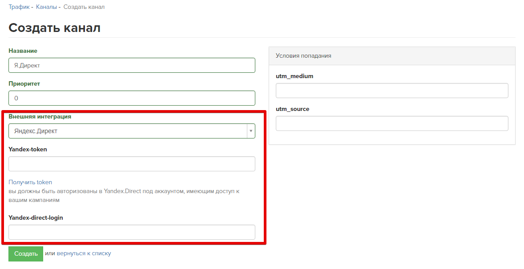Click the dropdown arrow next to Яндекс.Директ

tap(251, 131)
